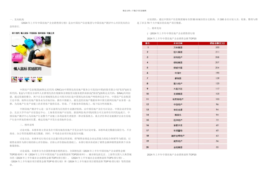Select the 绿地集团 table cell
Viewport: 269px width, 190px height.
tap(178, 62)
